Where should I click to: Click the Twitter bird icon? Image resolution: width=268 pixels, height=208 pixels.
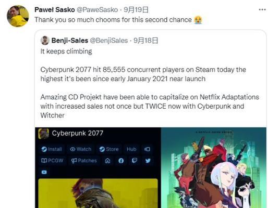point(148,161)
